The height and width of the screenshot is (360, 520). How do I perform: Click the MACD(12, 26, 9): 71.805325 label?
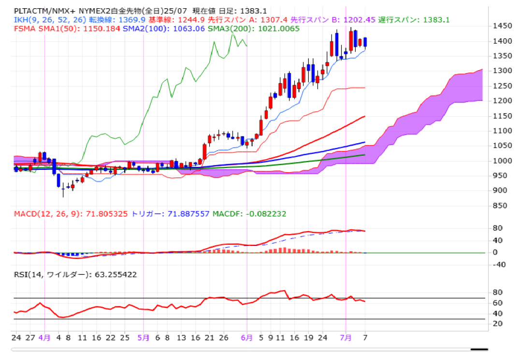click(x=71, y=214)
